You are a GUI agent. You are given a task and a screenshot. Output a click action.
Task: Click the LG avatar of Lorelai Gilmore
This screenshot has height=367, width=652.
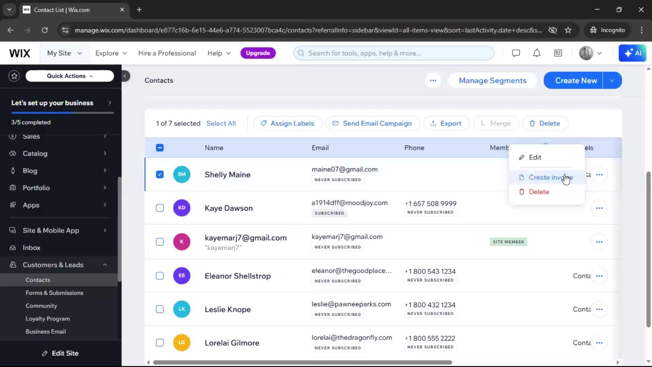click(x=182, y=343)
